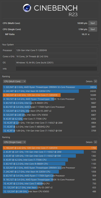Select i7-7700K single core row scoring 1230
This screenshot has height=198, width=101.
coord(50,160)
